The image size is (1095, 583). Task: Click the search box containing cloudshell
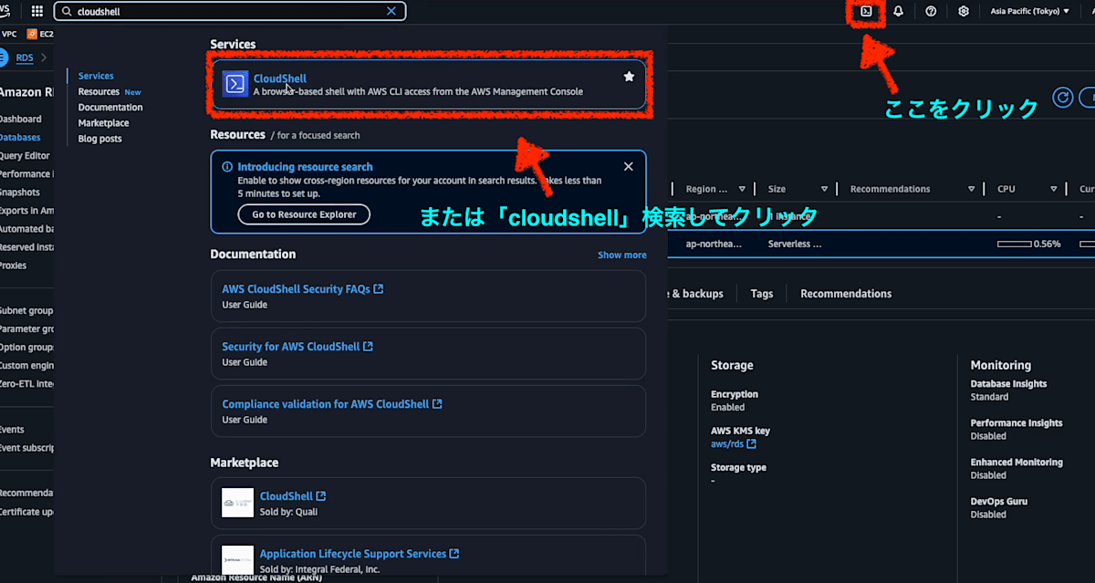(x=230, y=12)
